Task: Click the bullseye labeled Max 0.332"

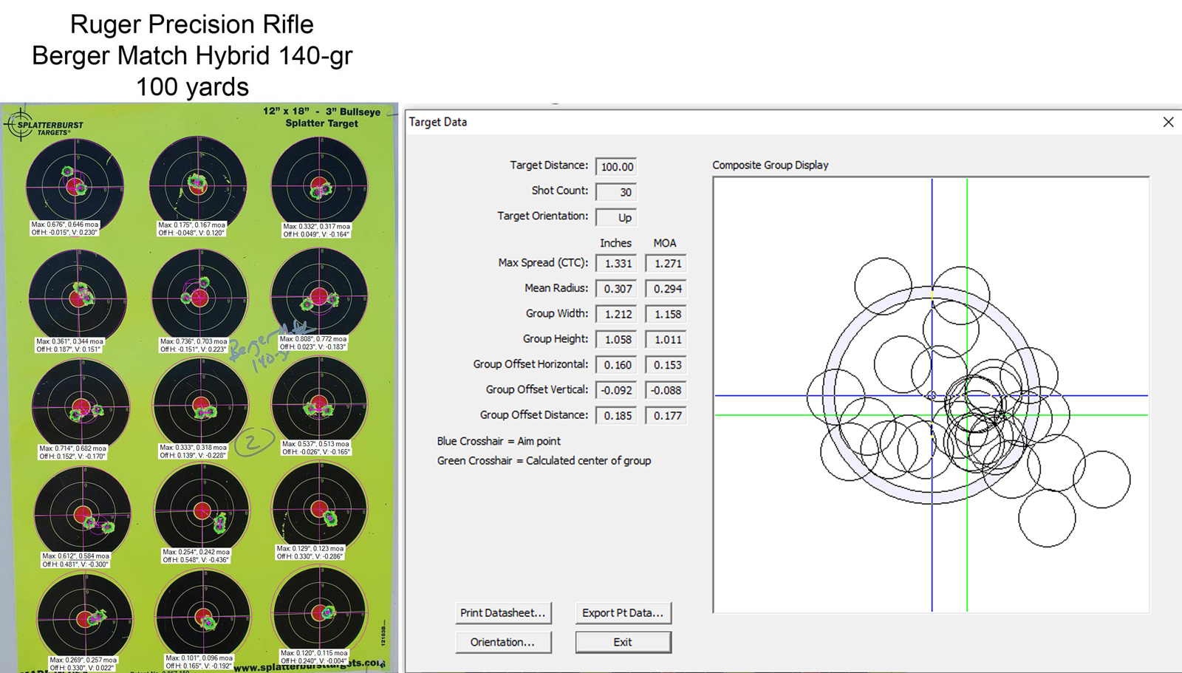Action: pyautogui.click(x=319, y=185)
